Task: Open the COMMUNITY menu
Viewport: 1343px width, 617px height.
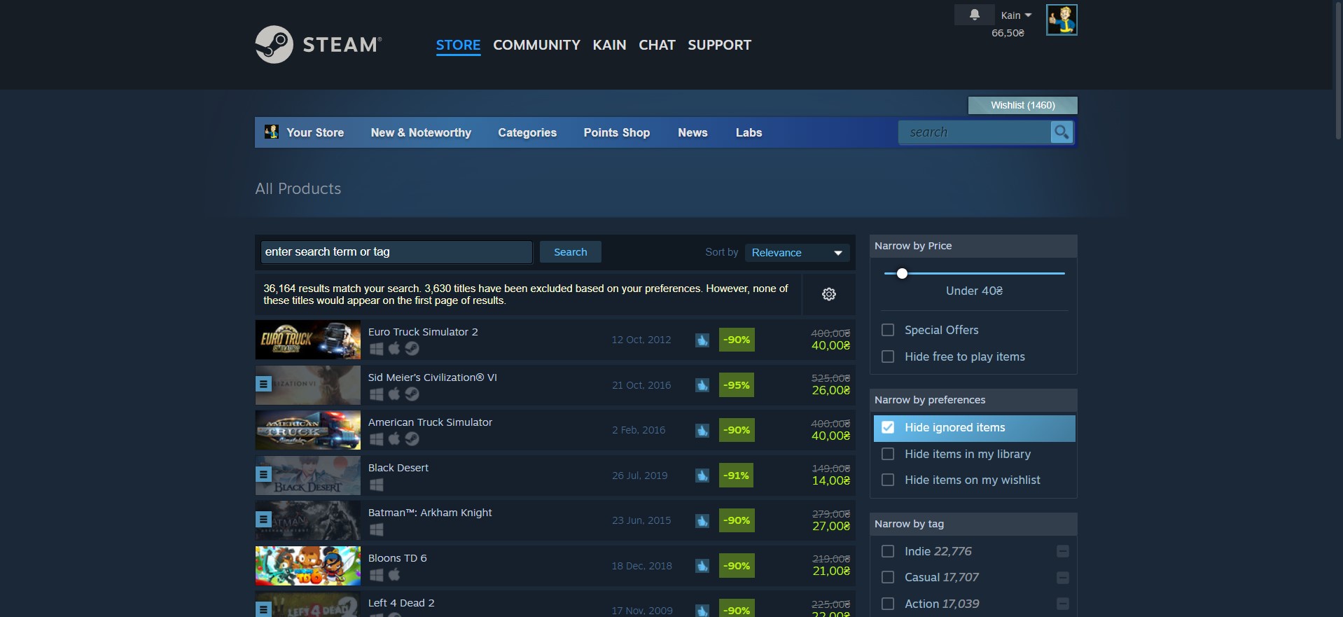Action: pyautogui.click(x=536, y=45)
